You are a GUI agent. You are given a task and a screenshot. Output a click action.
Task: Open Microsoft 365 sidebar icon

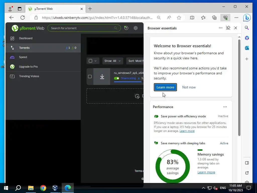[247, 38]
